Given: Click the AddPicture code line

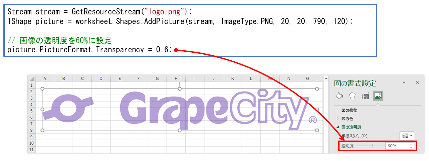Looking at the screenshot, I should click(x=180, y=21).
